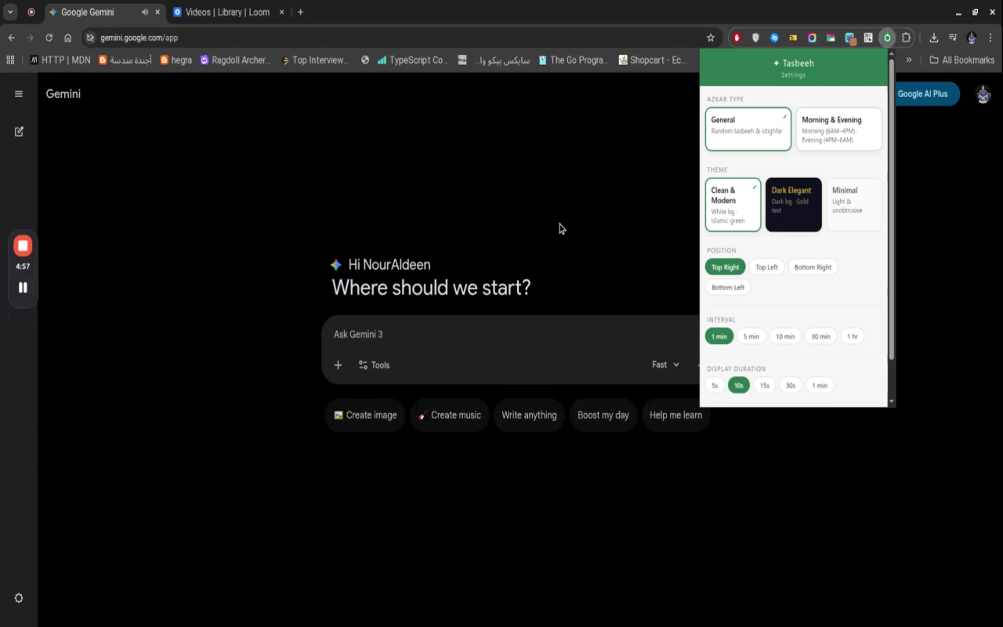This screenshot has width=1003, height=627.
Task: Open the Tools menu in prompt box
Action: [x=374, y=365]
